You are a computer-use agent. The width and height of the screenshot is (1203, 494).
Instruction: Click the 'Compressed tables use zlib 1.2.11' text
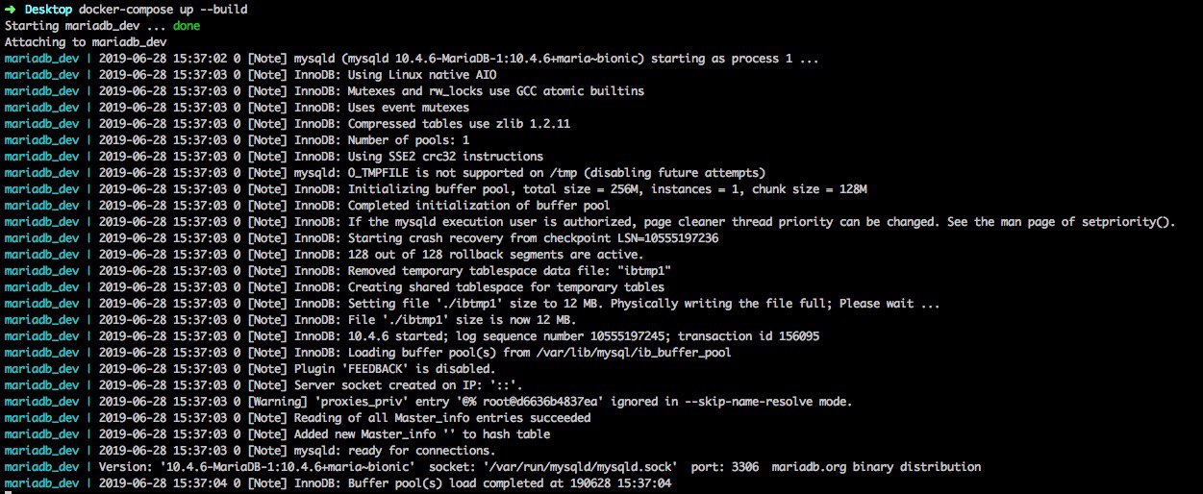pos(460,124)
